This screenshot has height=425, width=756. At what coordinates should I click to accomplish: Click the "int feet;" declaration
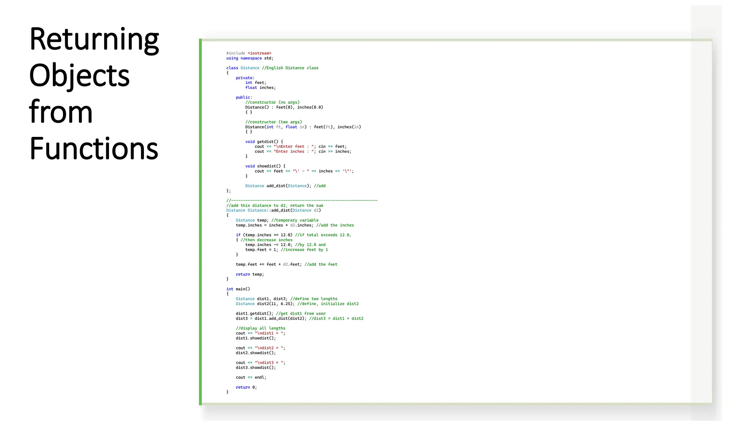[x=256, y=83]
